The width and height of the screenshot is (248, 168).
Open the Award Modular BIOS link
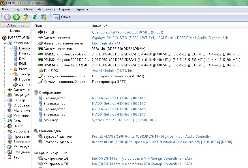tap(112, 71)
